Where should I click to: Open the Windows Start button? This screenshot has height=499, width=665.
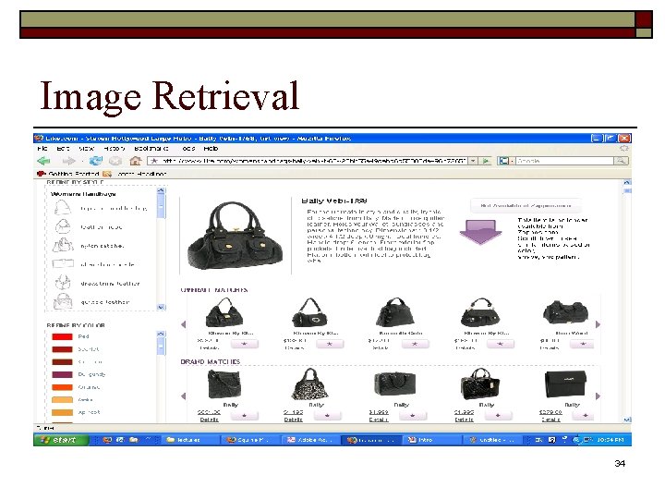click(61, 440)
